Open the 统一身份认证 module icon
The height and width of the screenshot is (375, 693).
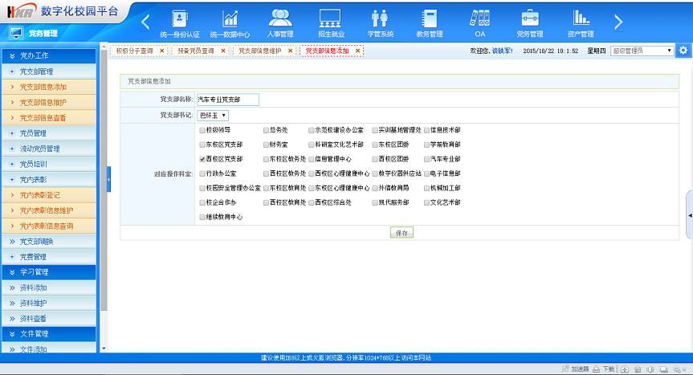click(179, 18)
